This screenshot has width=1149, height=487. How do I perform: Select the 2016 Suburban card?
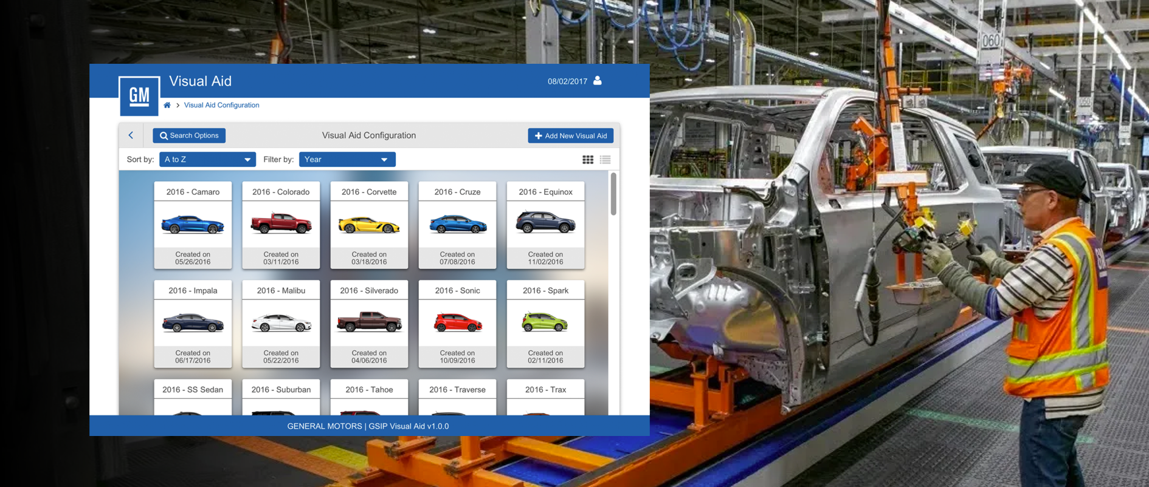[x=281, y=397]
